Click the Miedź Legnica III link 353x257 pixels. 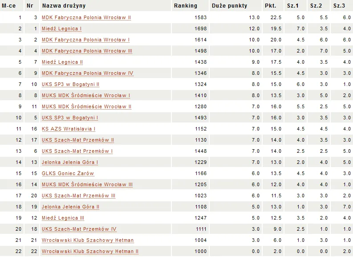click(x=63, y=218)
